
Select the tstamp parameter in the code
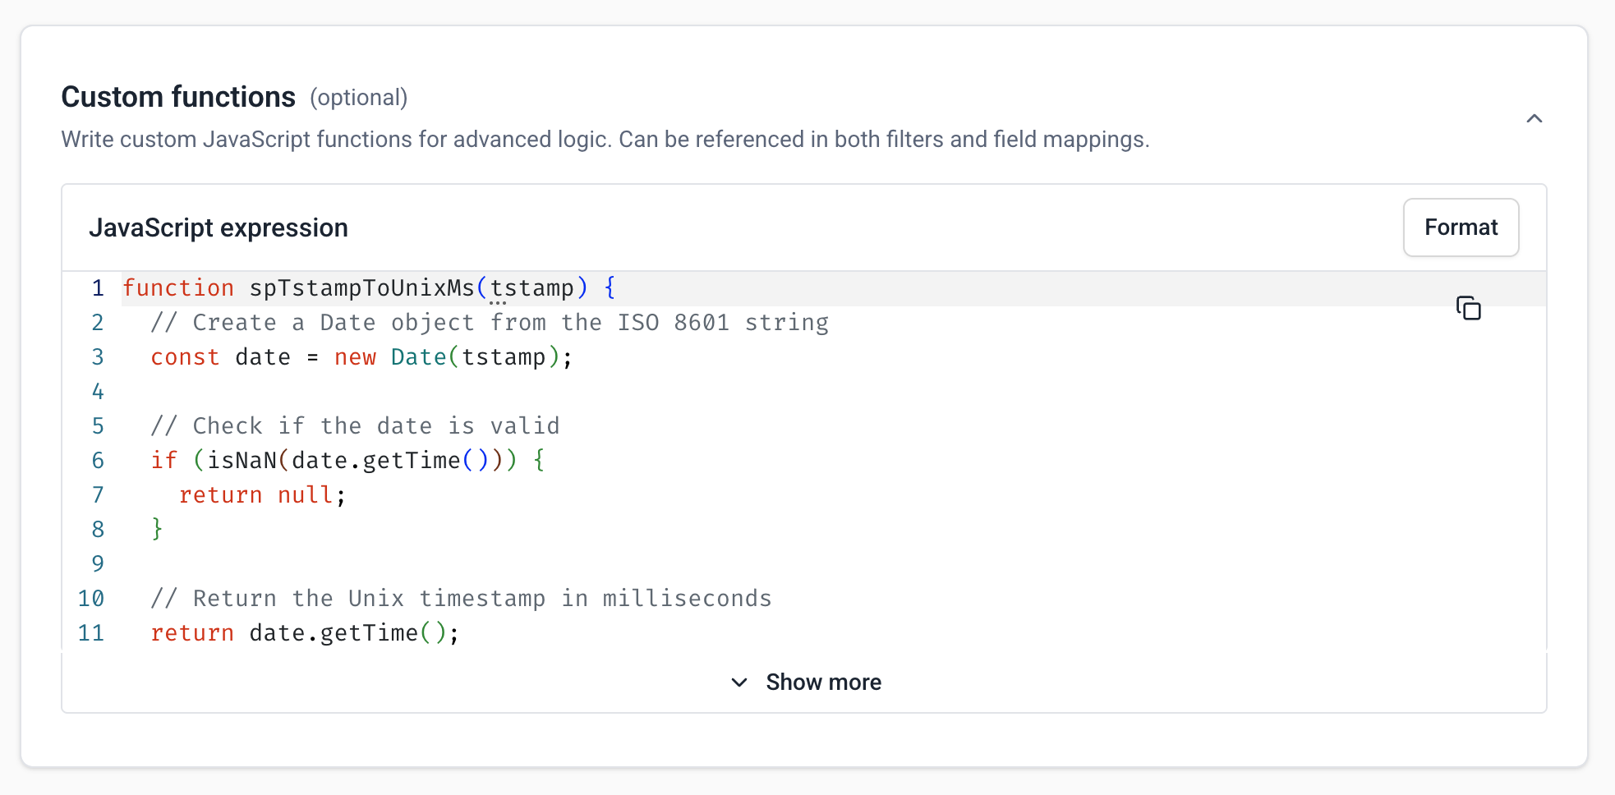click(532, 287)
